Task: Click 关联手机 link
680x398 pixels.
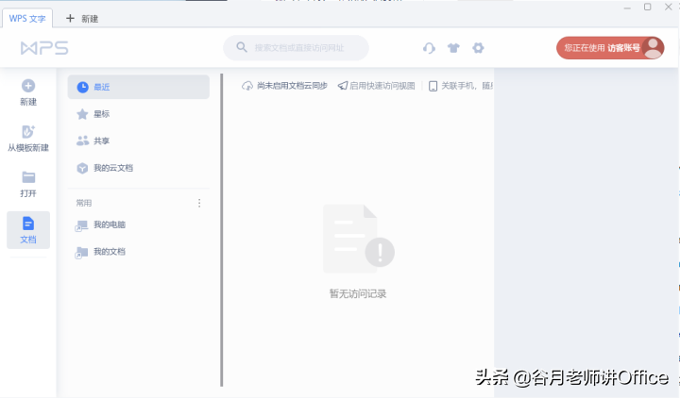Action: tap(461, 86)
